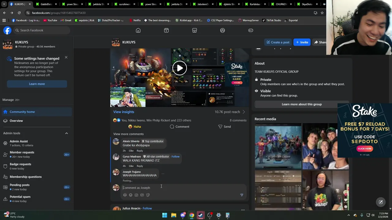Screen dimensions: 392x220
Task: Click the send comment arrow icon
Action: coord(242,195)
